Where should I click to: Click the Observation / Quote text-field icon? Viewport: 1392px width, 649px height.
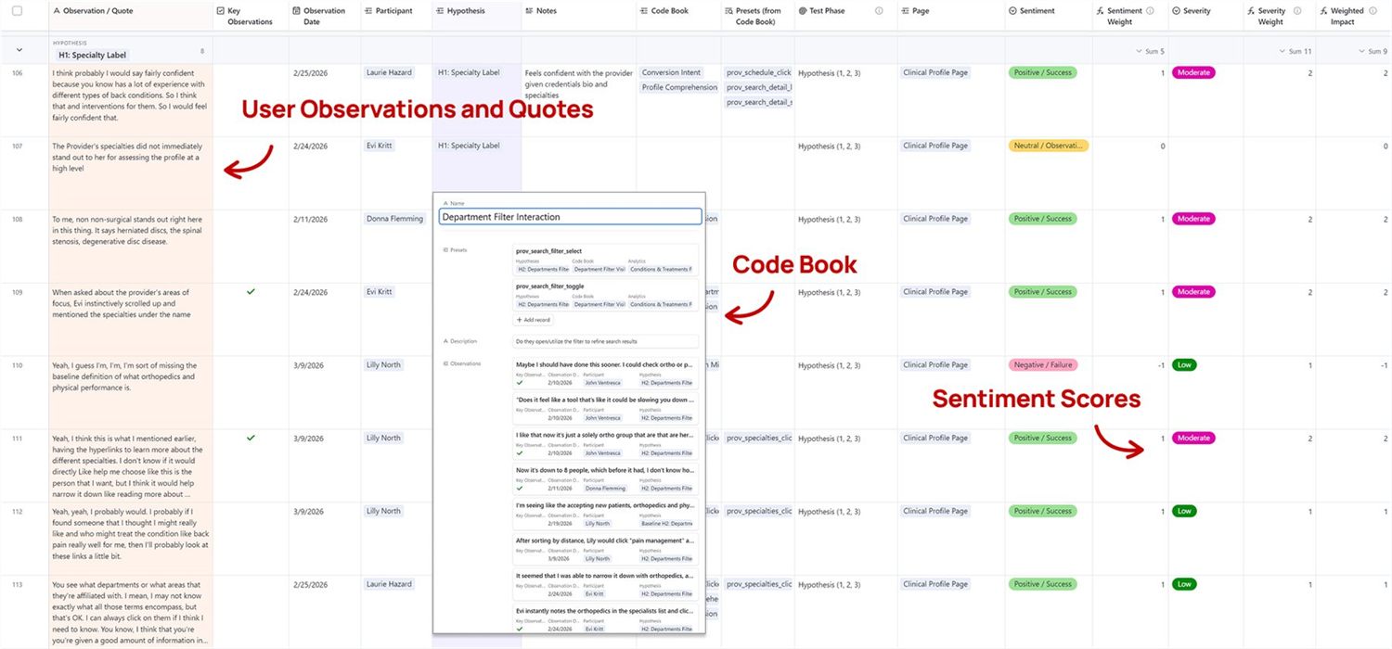pyautogui.click(x=57, y=11)
